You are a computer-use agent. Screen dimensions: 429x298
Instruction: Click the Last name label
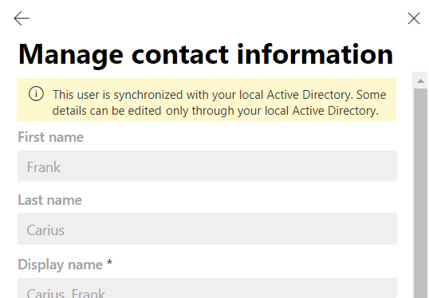click(x=49, y=200)
